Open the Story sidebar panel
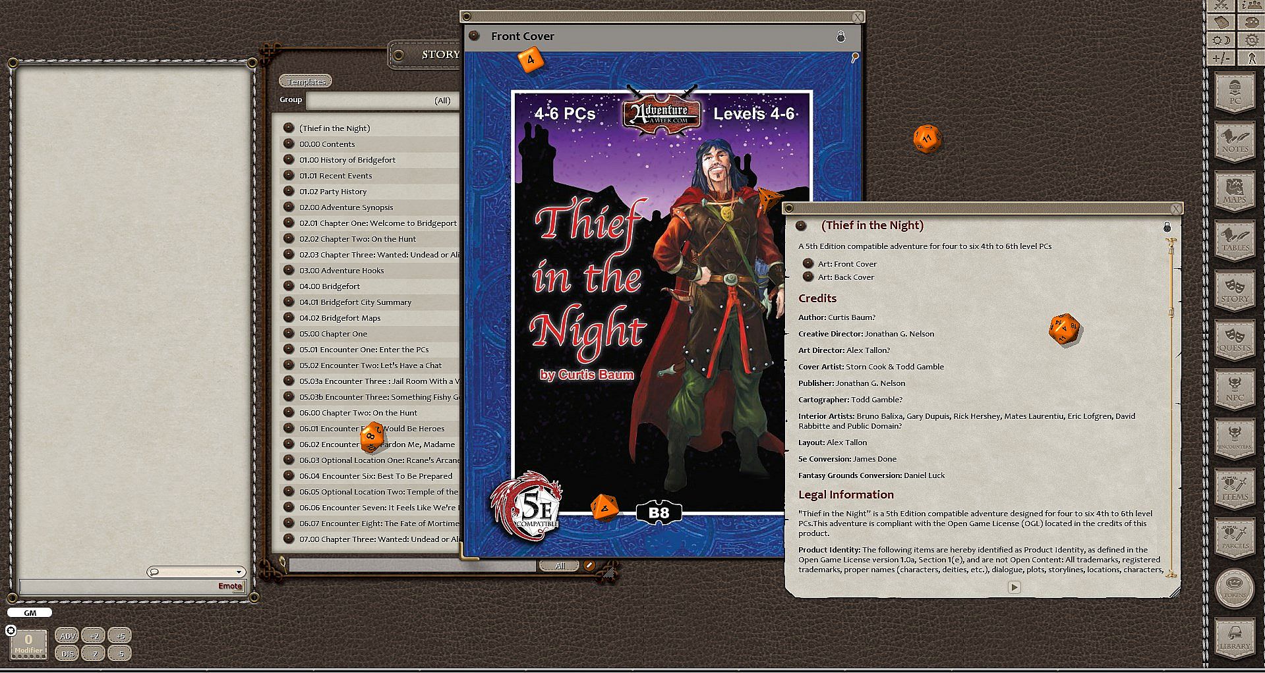Viewport: 1265px width, 673px height. (x=1235, y=290)
